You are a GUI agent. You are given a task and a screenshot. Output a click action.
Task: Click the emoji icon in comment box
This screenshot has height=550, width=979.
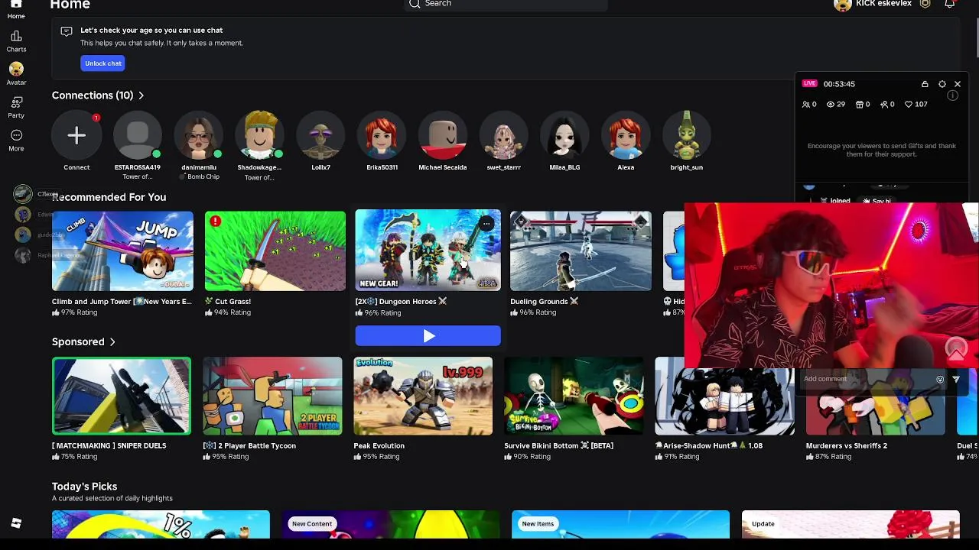pyautogui.click(x=940, y=379)
